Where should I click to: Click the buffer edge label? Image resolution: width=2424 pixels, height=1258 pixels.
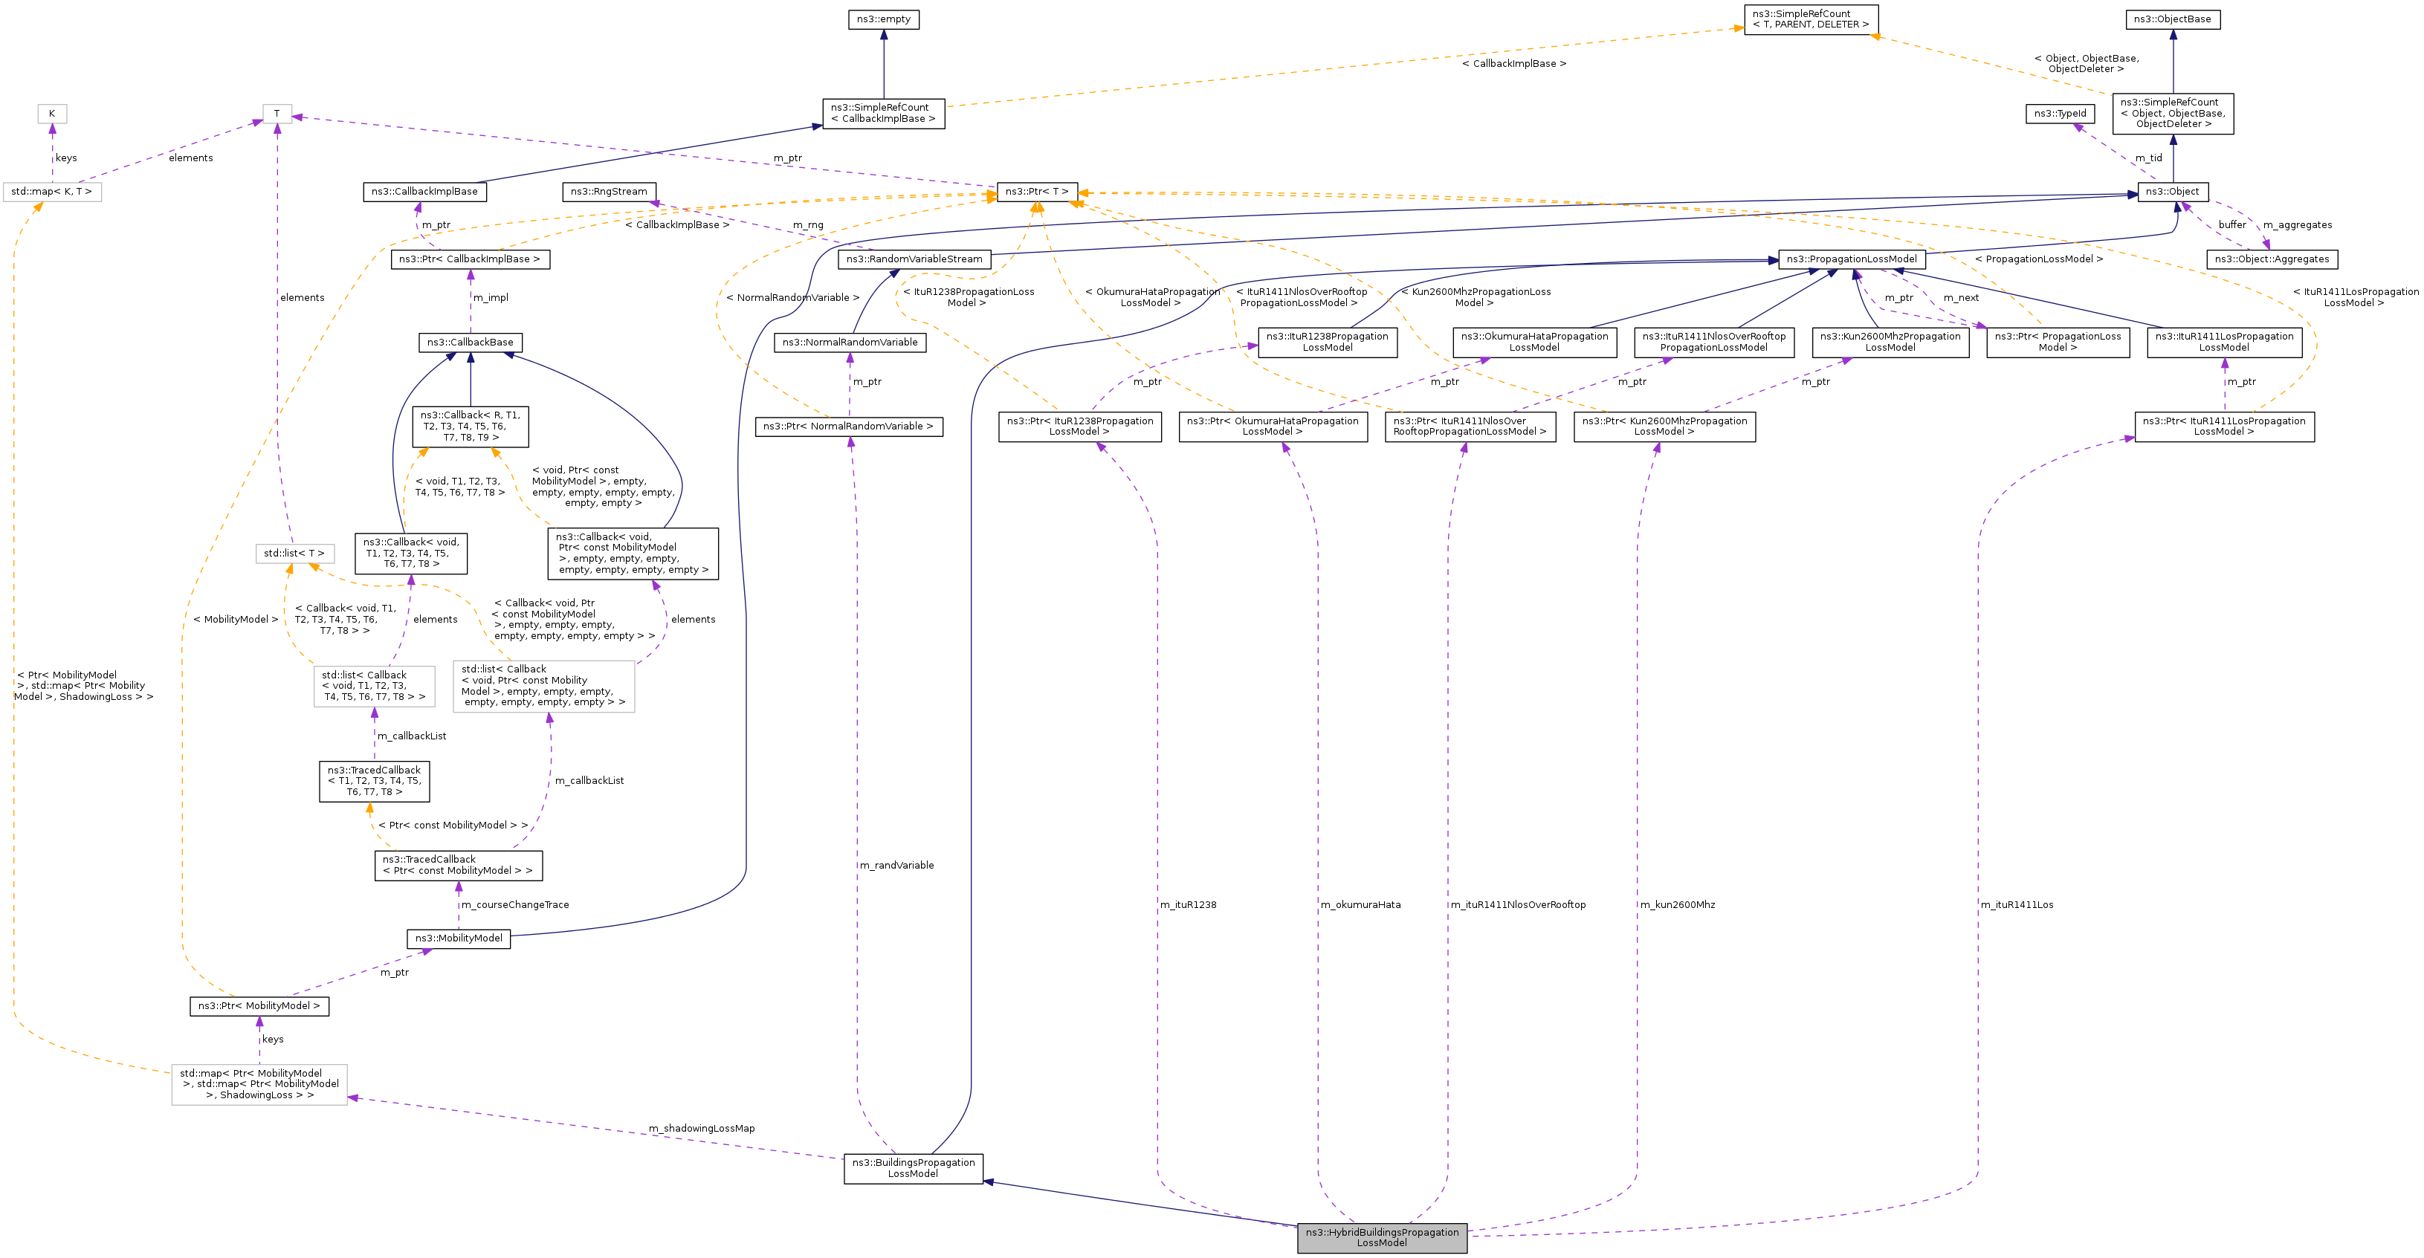point(2232,225)
